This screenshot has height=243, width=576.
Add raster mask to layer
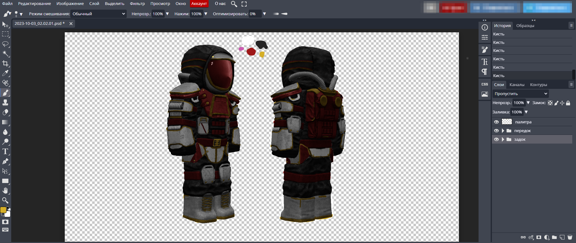tap(539, 237)
